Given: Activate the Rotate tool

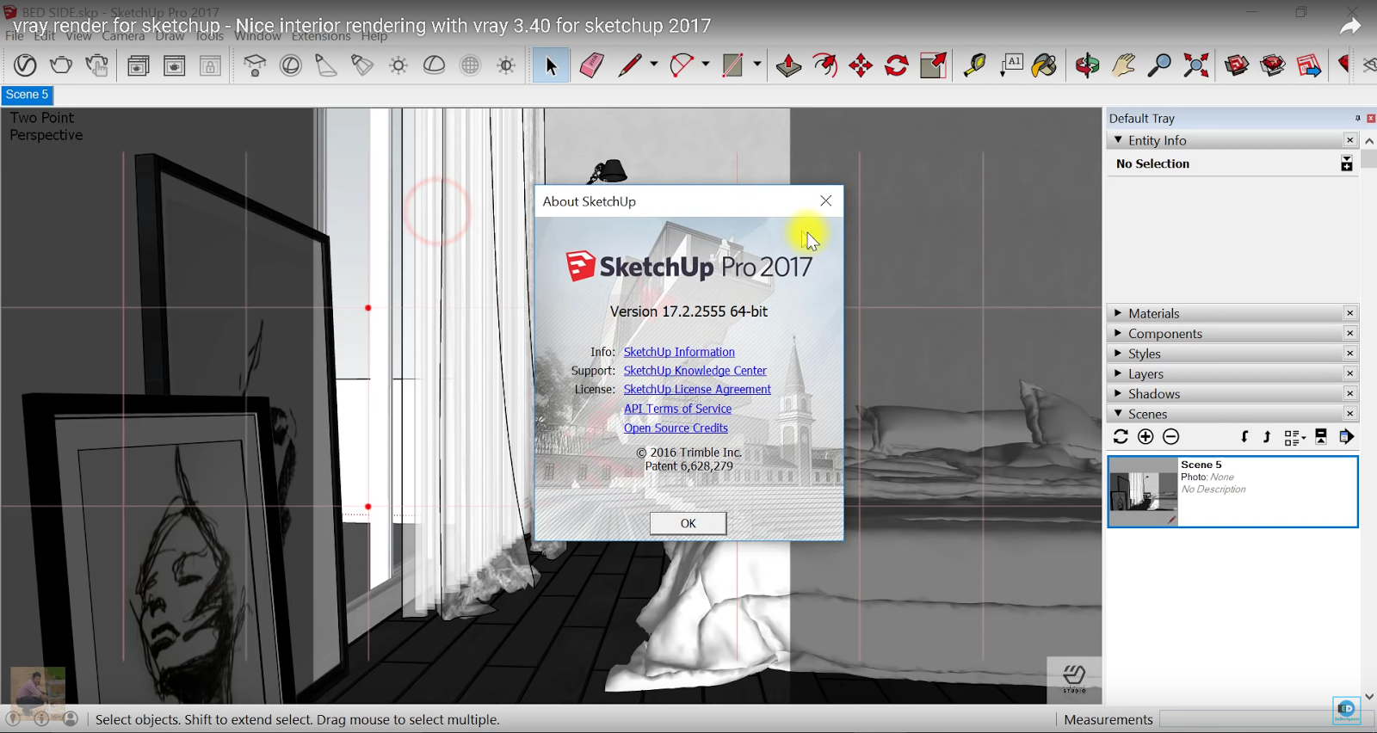Looking at the screenshot, I should tap(897, 65).
